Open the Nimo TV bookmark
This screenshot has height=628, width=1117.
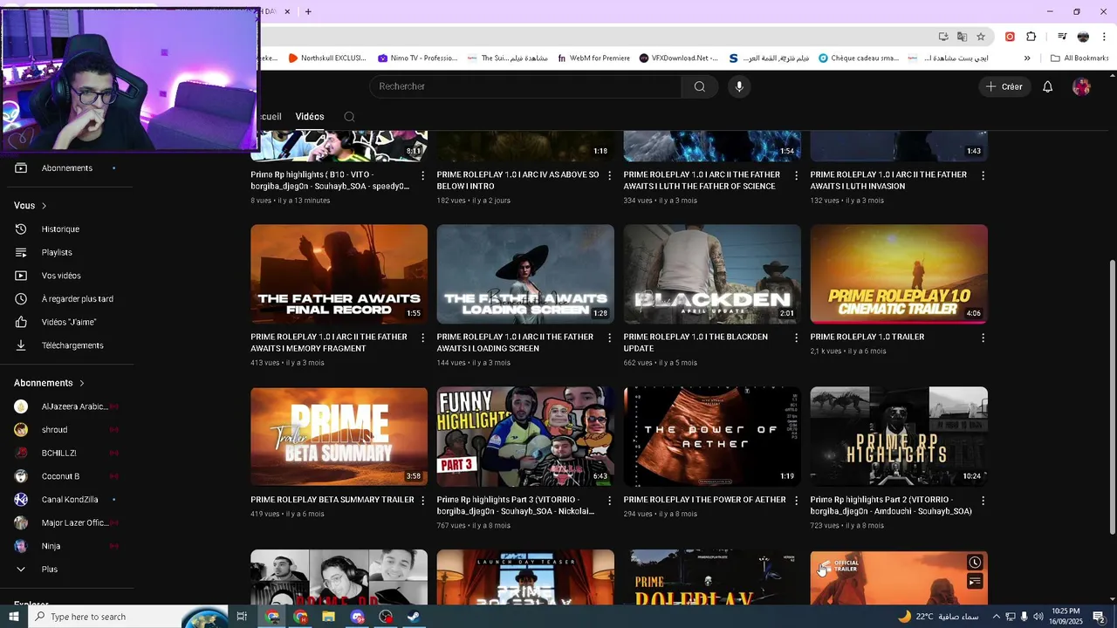tap(417, 58)
